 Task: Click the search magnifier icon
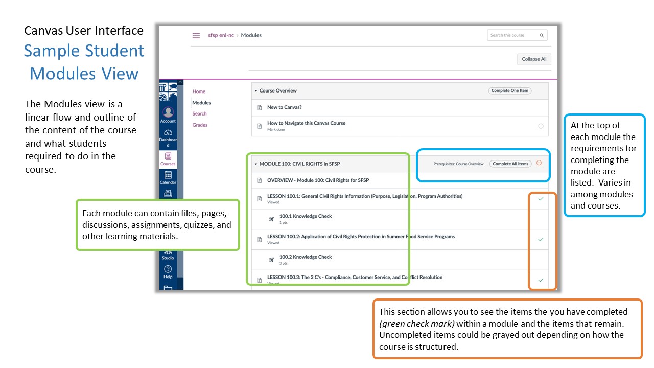pyautogui.click(x=542, y=36)
